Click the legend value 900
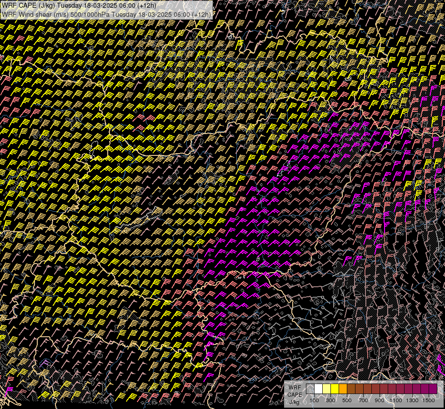Viewport: 445px width, 409px height. [x=380, y=400]
